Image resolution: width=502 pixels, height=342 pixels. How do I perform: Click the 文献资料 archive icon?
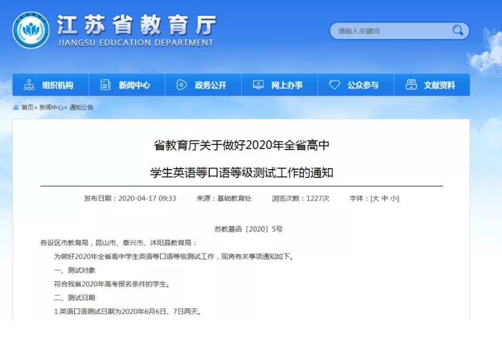[x=411, y=85]
